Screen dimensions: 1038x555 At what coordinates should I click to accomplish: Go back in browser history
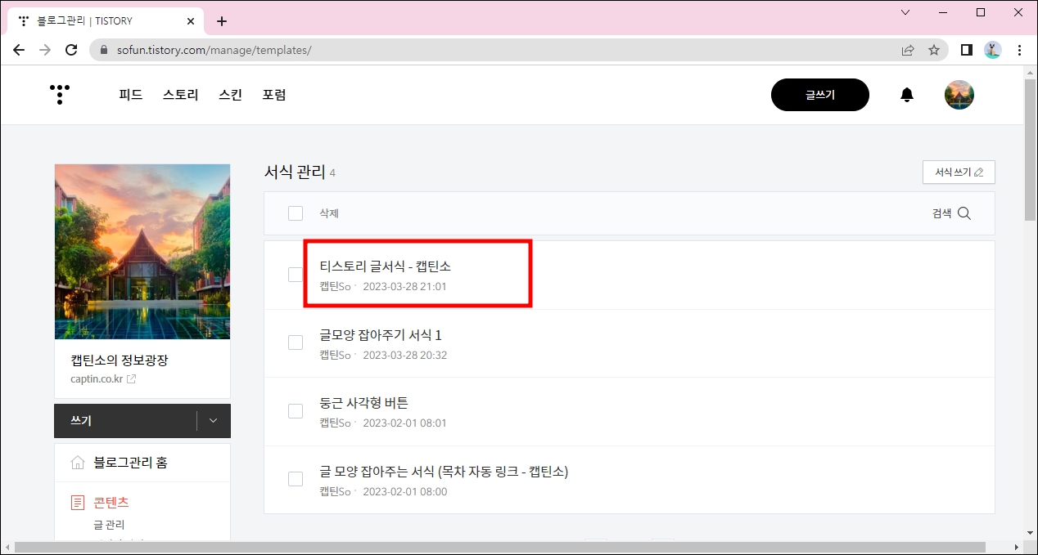19,50
